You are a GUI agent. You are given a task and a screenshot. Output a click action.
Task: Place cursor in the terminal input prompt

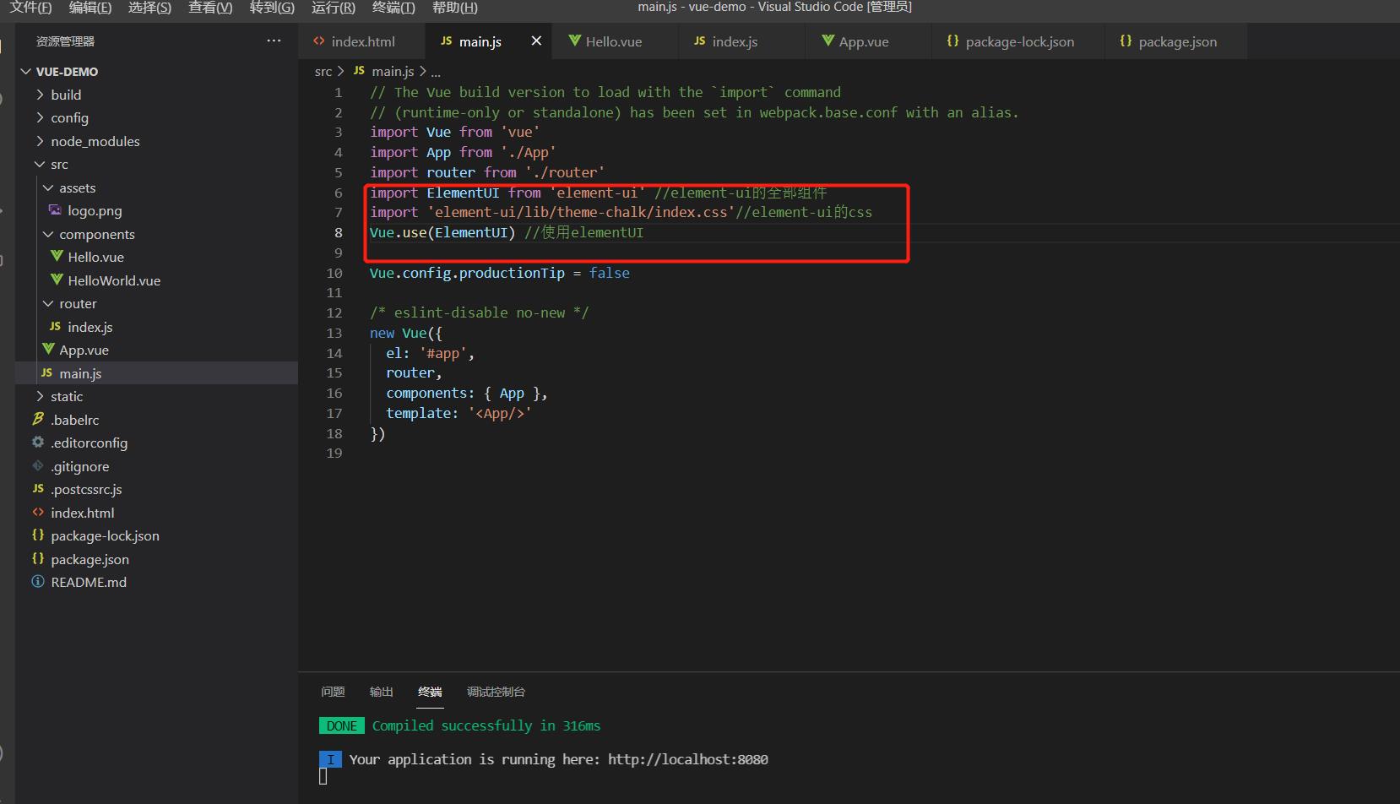(323, 776)
